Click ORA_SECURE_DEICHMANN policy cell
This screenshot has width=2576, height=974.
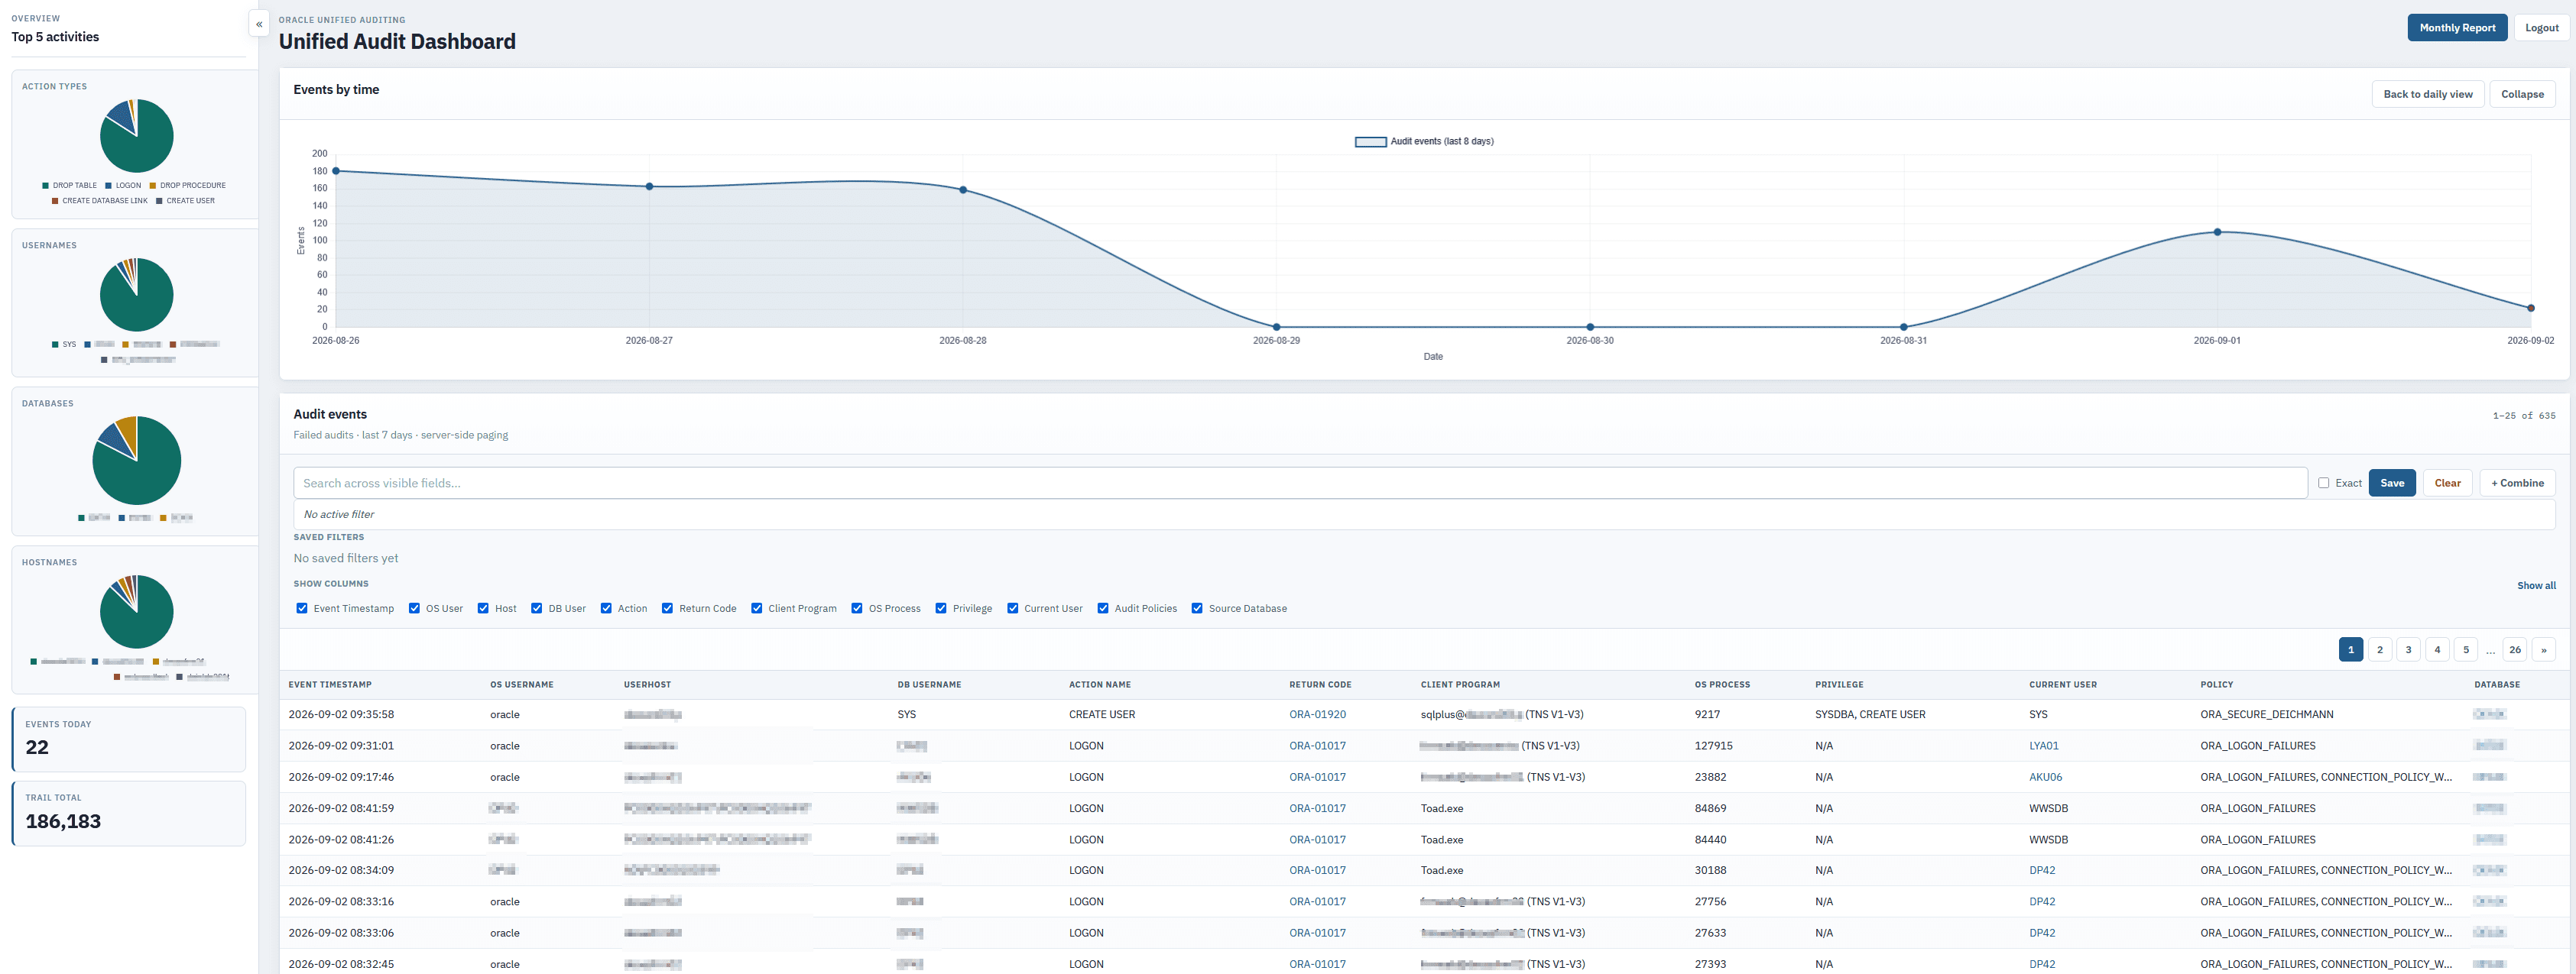[2266, 714]
